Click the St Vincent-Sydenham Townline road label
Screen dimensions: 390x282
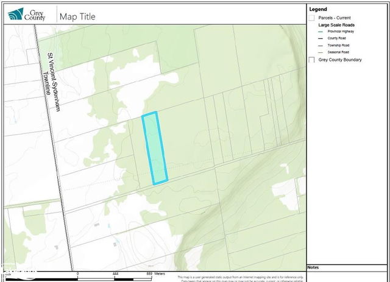(52, 82)
